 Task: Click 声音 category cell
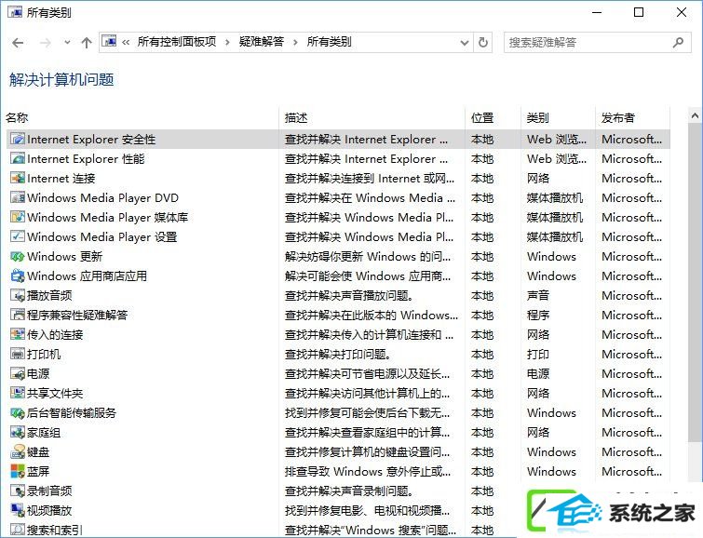coord(538,295)
